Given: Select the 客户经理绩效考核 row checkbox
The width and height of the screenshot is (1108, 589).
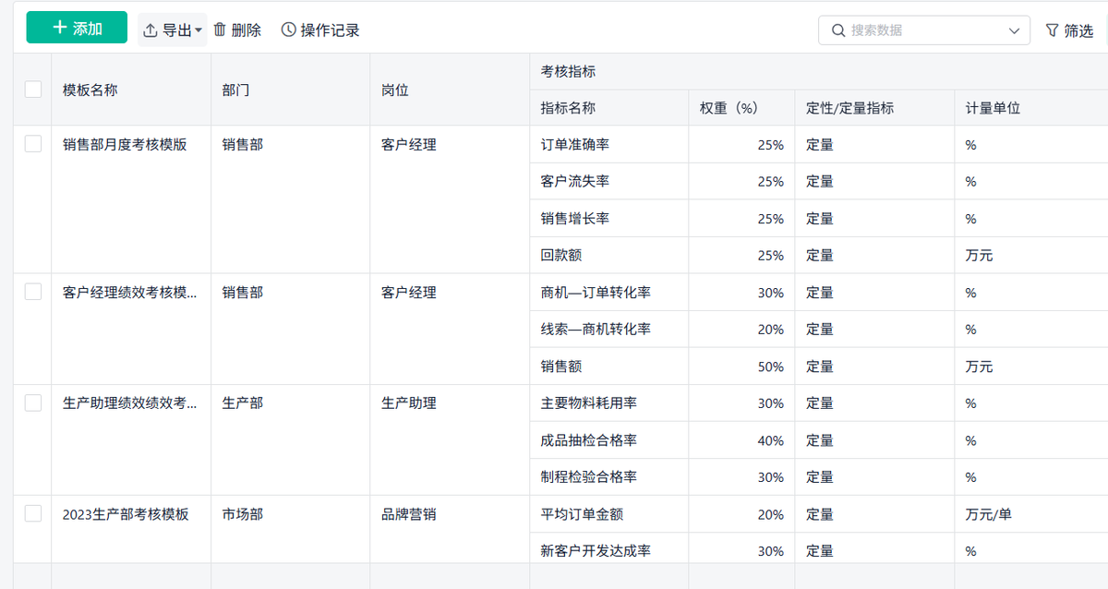Looking at the screenshot, I should 33,292.
